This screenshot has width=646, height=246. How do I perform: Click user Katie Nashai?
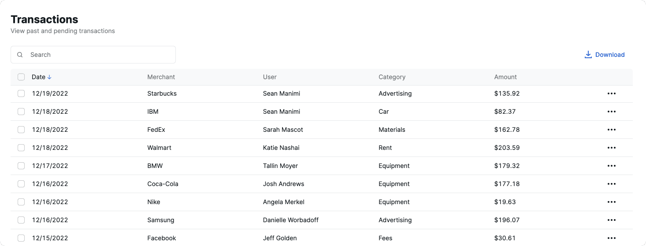[281, 148]
